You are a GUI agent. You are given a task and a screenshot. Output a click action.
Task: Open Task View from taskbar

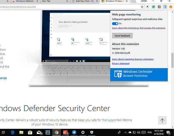[3, 132]
